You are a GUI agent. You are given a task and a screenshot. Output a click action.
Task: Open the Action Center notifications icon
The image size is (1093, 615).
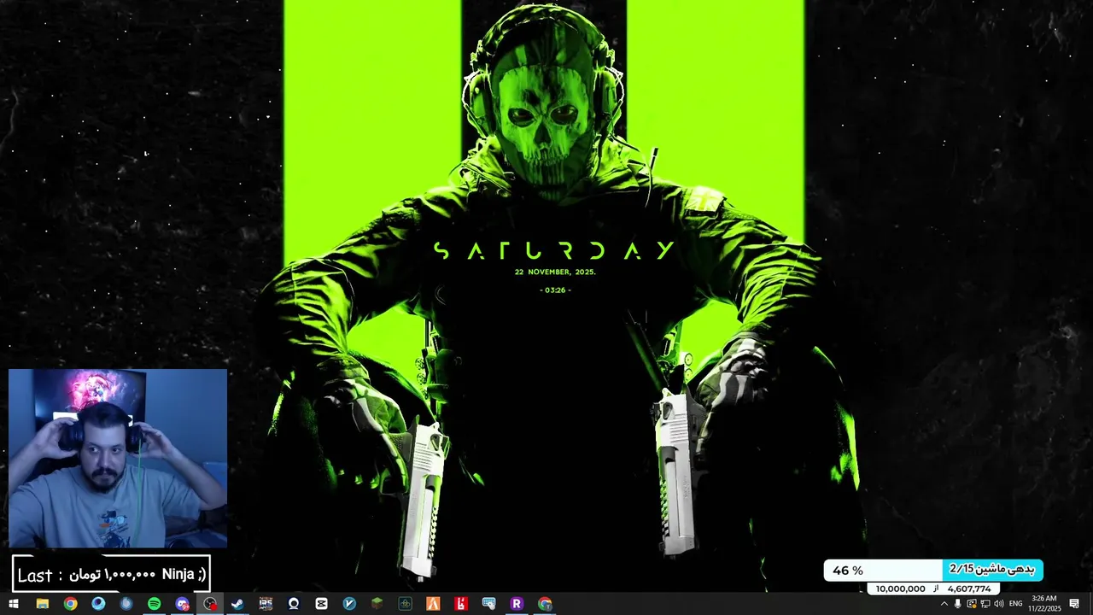click(1074, 604)
